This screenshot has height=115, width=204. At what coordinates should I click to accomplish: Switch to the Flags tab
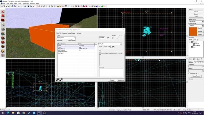coord(74,33)
